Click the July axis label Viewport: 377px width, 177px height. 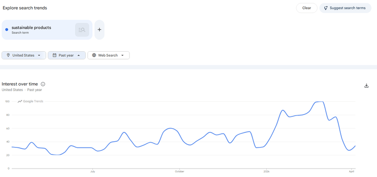point(92,171)
